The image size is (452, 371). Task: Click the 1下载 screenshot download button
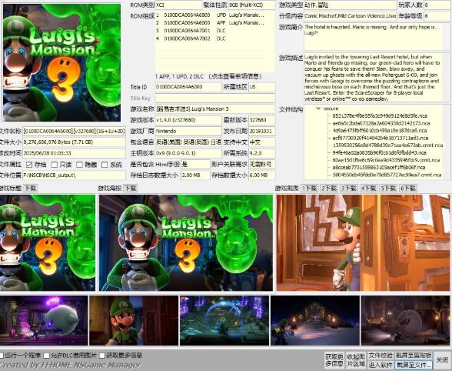click(309, 189)
